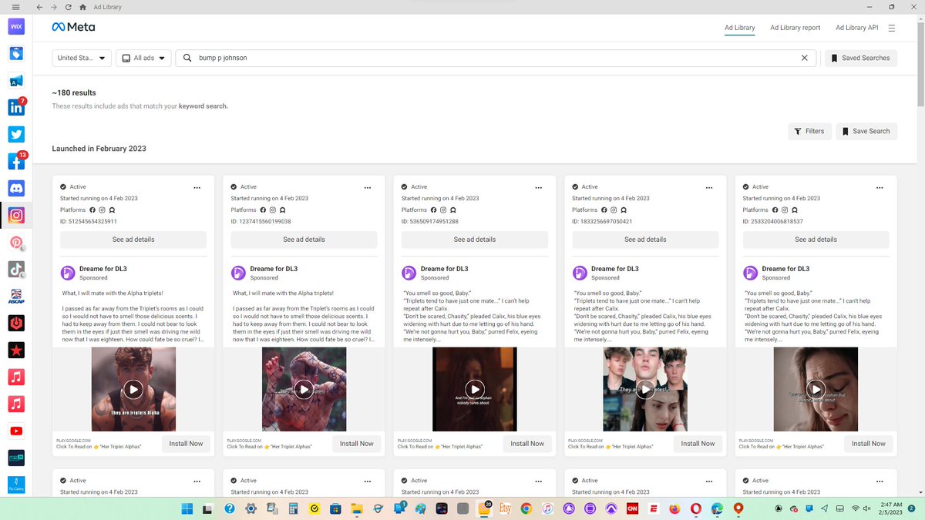925x520 pixels.
Task: Open the hamburger menu beside Ad Library API
Action: (x=893, y=27)
